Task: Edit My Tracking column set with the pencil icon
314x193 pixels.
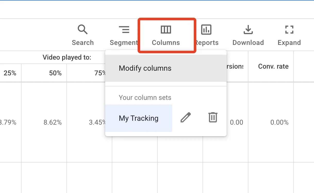Action: [x=186, y=117]
